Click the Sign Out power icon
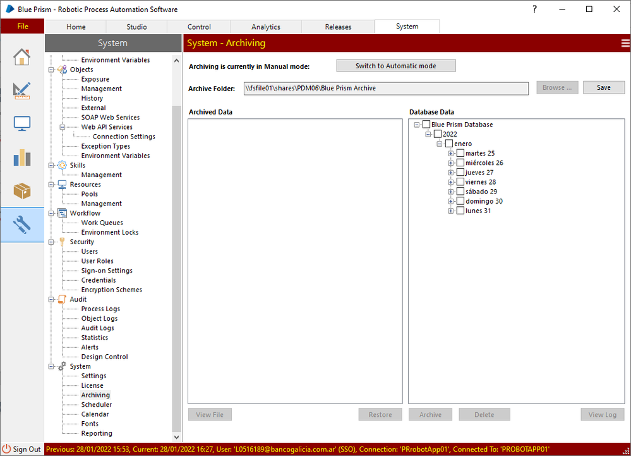The height and width of the screenshot is (456, 631). 6,449
